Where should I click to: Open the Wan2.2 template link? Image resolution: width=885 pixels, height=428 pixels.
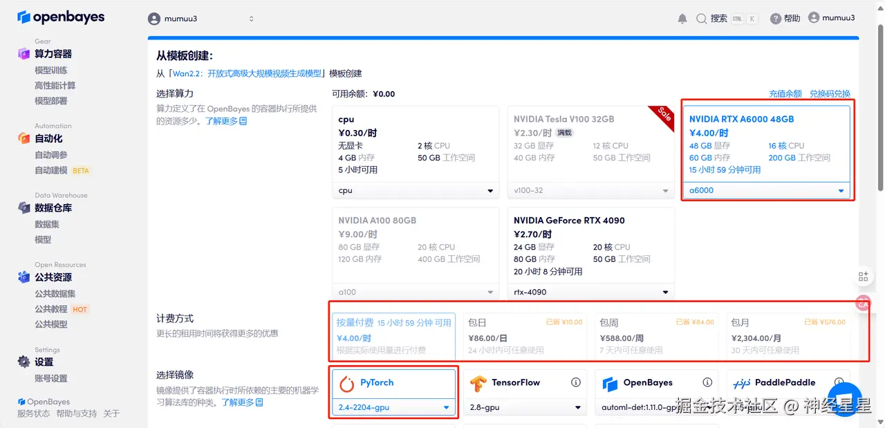pos(247,73)
